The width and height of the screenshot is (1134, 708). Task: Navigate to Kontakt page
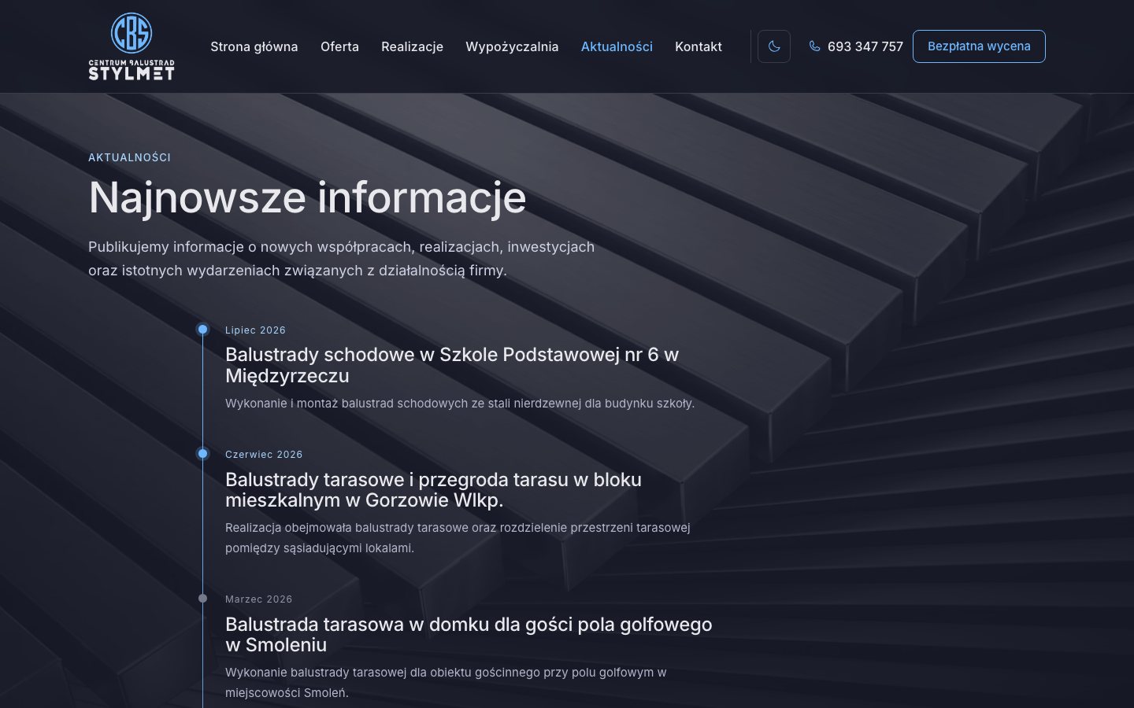click(x=699, y=46)
